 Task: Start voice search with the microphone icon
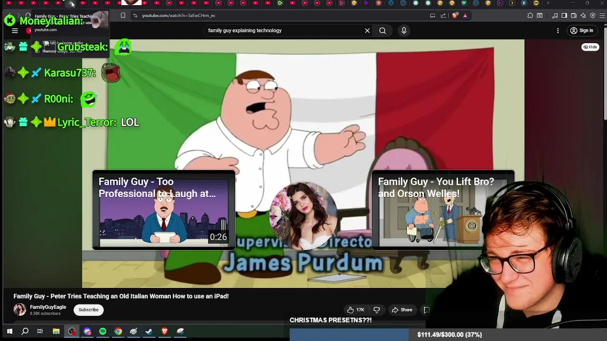click(x=404, y=31)
